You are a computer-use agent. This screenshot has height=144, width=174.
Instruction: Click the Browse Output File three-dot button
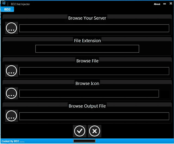(12, 116)
